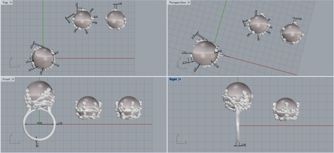Viewport: 334px width, 153px height.
Task: Select the rightmost pearl setting in Front viewport
Action: pos(128,108)
